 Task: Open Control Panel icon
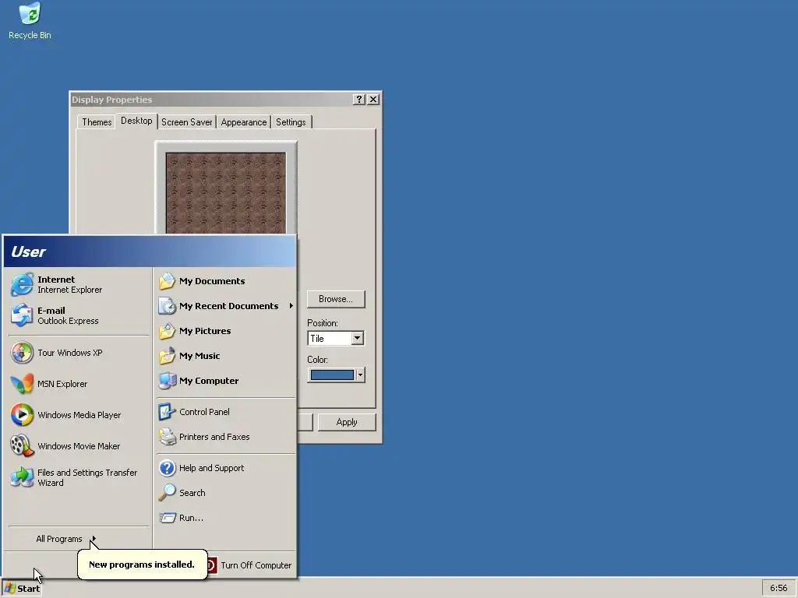pos(167,412)
